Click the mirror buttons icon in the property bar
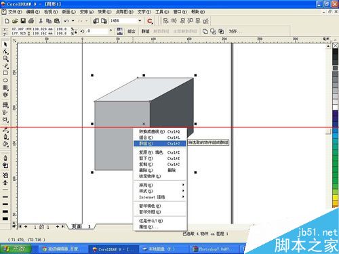Viewport: 339px width, 254px height. point(119,31)
